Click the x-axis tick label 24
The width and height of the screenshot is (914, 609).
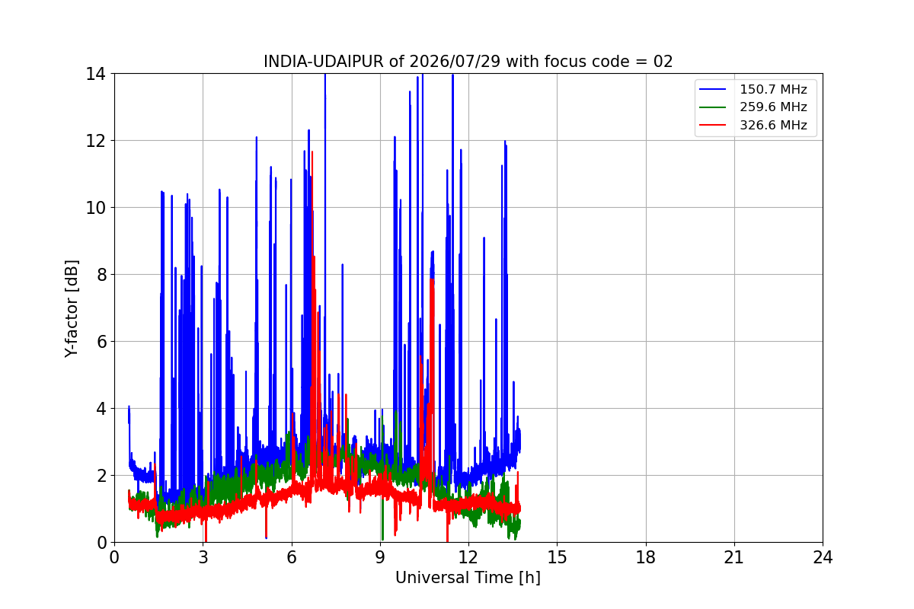pos(823,557)
